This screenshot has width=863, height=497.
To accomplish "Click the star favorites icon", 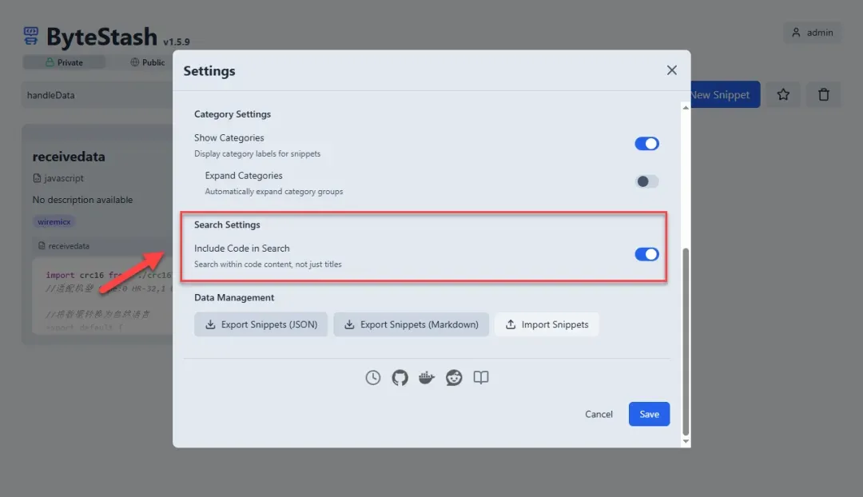I will (783, 94).
